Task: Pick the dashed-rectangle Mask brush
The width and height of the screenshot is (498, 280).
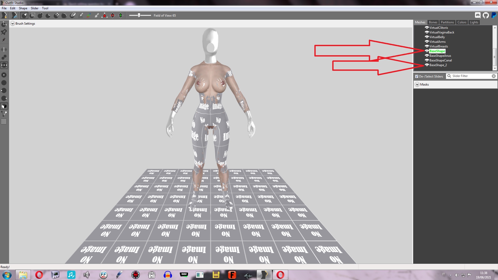Action: pyautogui.click(x=32, y=16)
